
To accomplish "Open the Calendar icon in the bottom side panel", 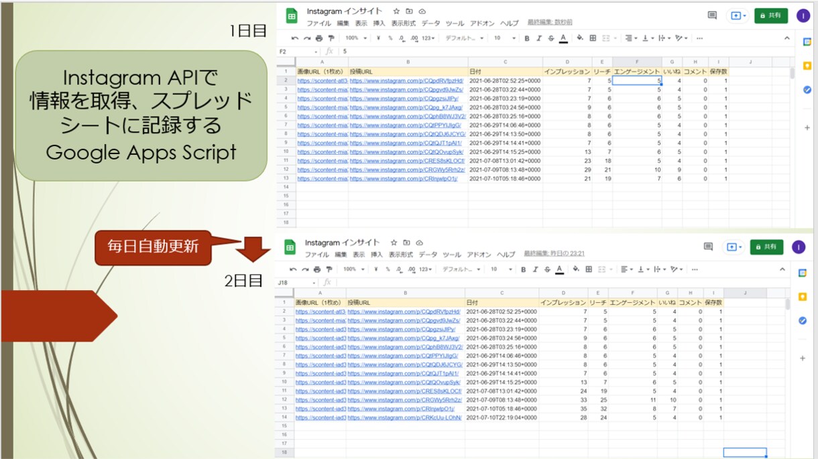I will pyautogui.click(x=803, y=273).
